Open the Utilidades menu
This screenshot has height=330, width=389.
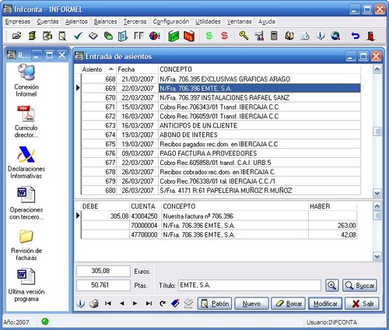208,22
